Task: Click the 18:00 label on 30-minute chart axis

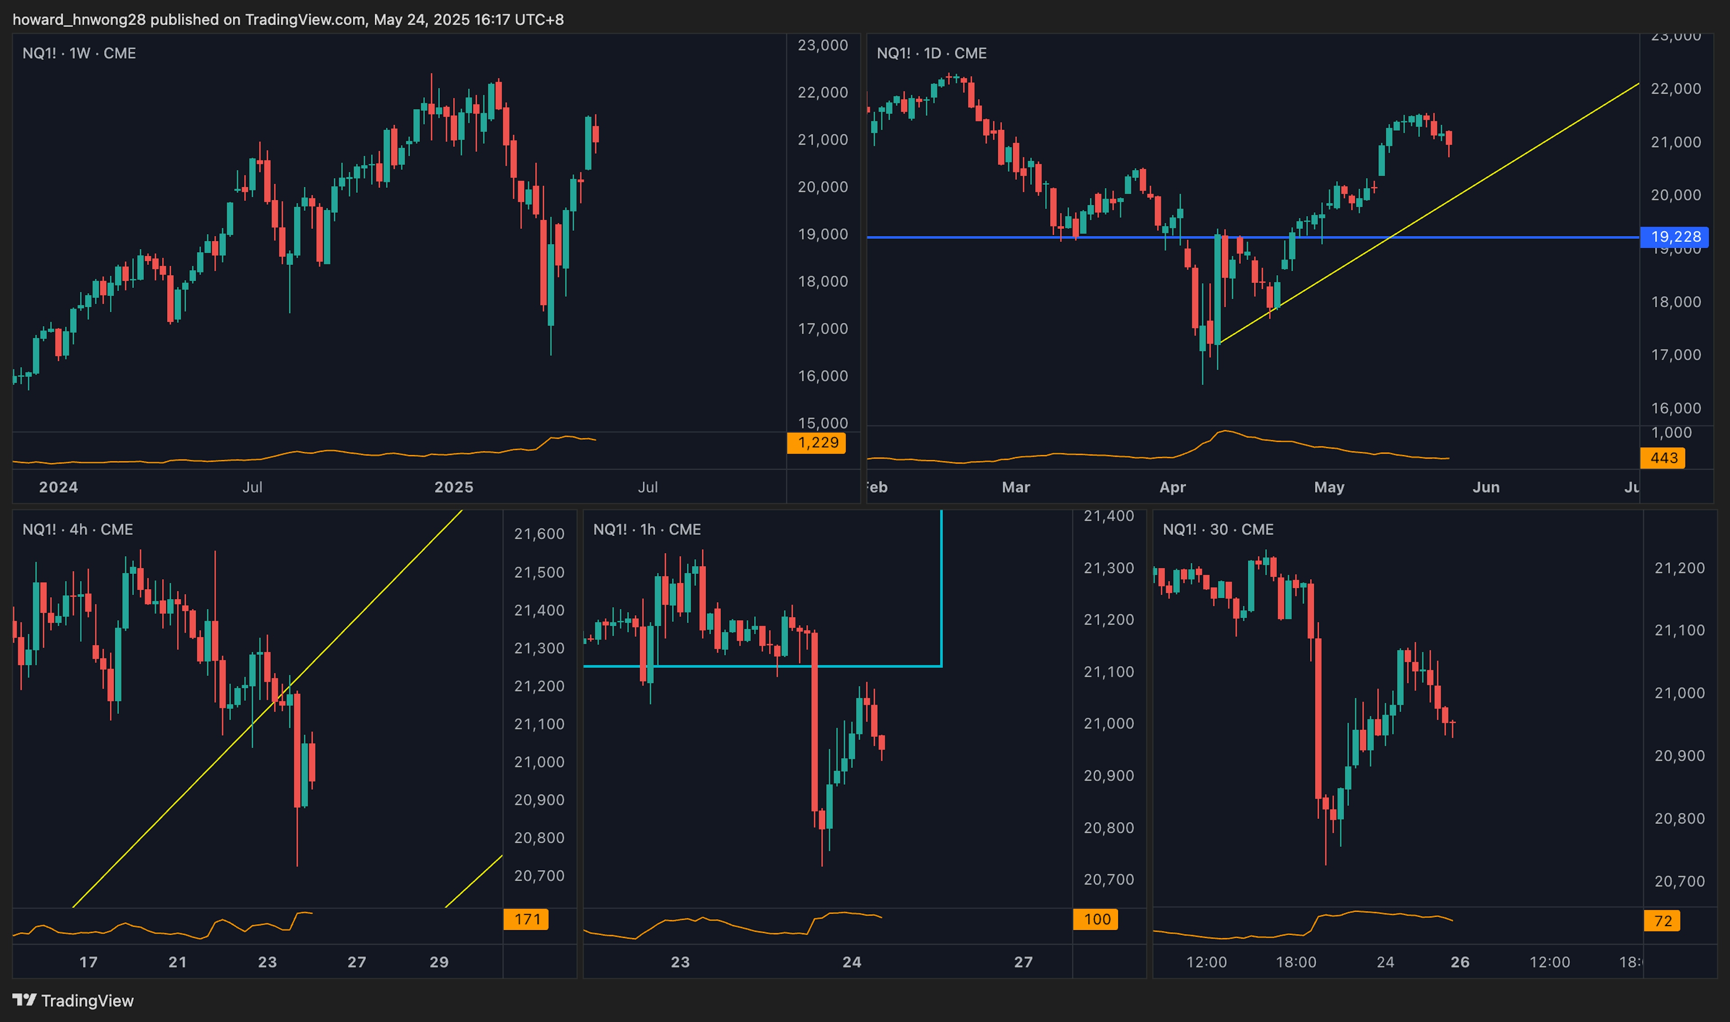Action: coord(1295,961)
